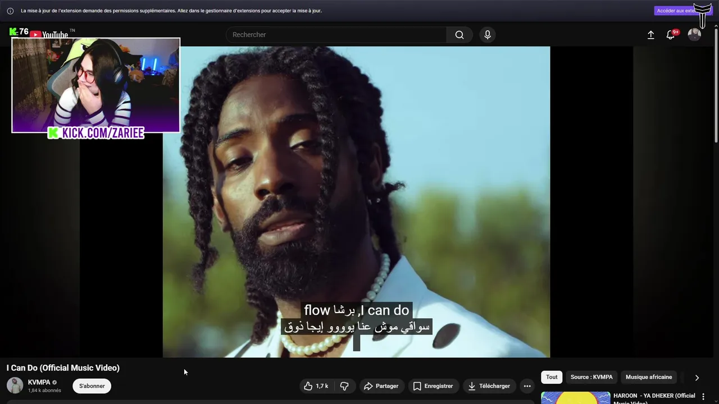719x404 pixels.
Task: Open the account avatar menu
Action: pyautogui.click(x=694, y=35)
